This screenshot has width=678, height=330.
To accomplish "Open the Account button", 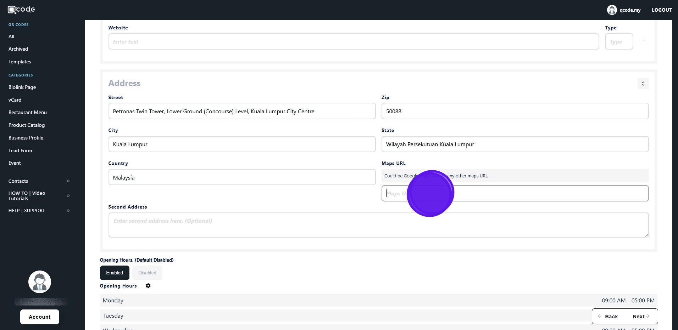I will [x=40, y=317].
